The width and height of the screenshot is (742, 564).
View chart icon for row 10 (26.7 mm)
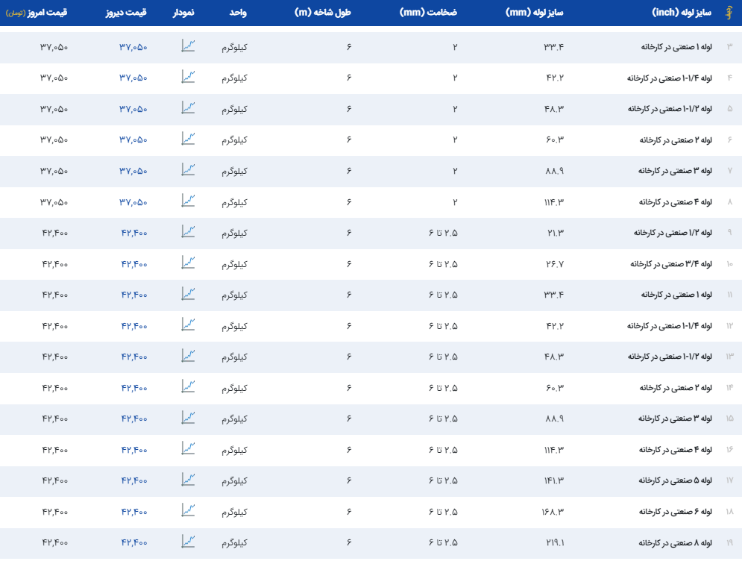coord(188,263)
